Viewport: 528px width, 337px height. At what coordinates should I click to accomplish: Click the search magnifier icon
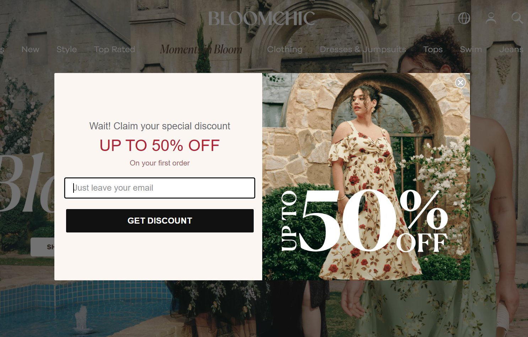tap(517, 18)
